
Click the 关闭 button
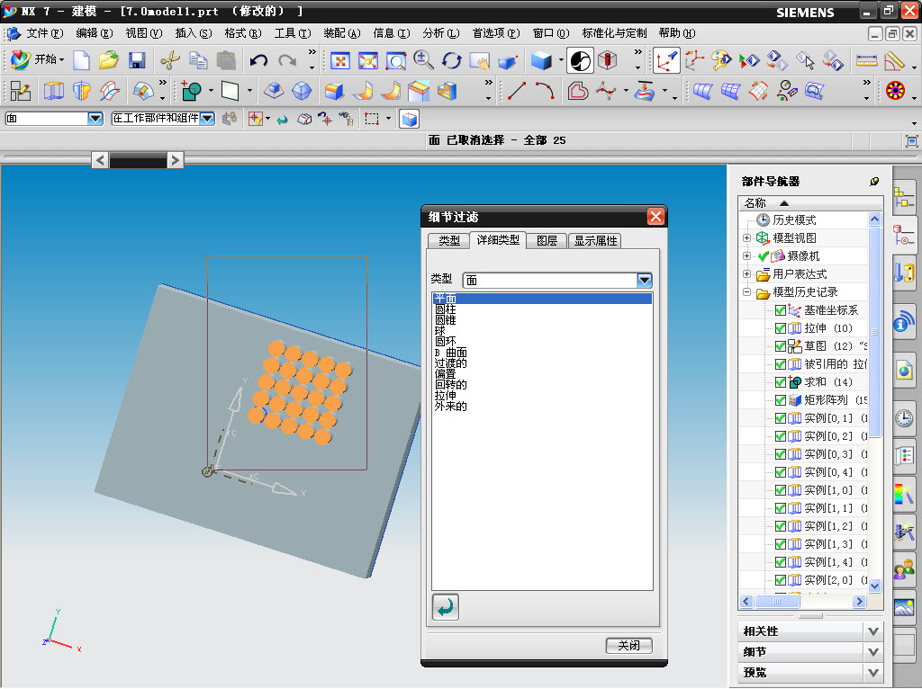click(x=628, y=646)
